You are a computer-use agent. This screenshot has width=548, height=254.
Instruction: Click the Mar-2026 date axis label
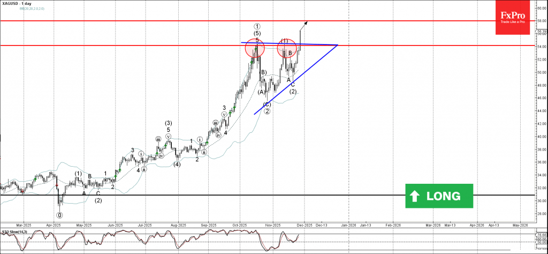[x=433, y=225]
